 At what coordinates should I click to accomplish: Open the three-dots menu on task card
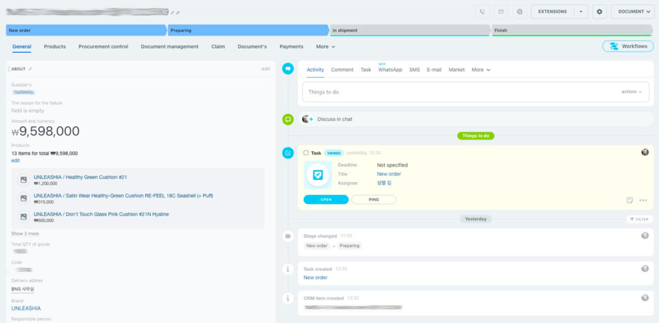click(x=643, y=200)
